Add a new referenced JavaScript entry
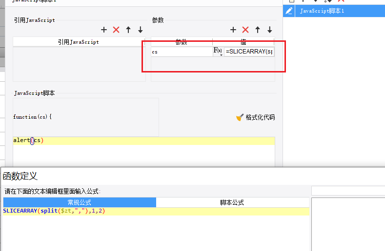The width and height of the screenshot is (385, 251). click(x=104, y=30)
